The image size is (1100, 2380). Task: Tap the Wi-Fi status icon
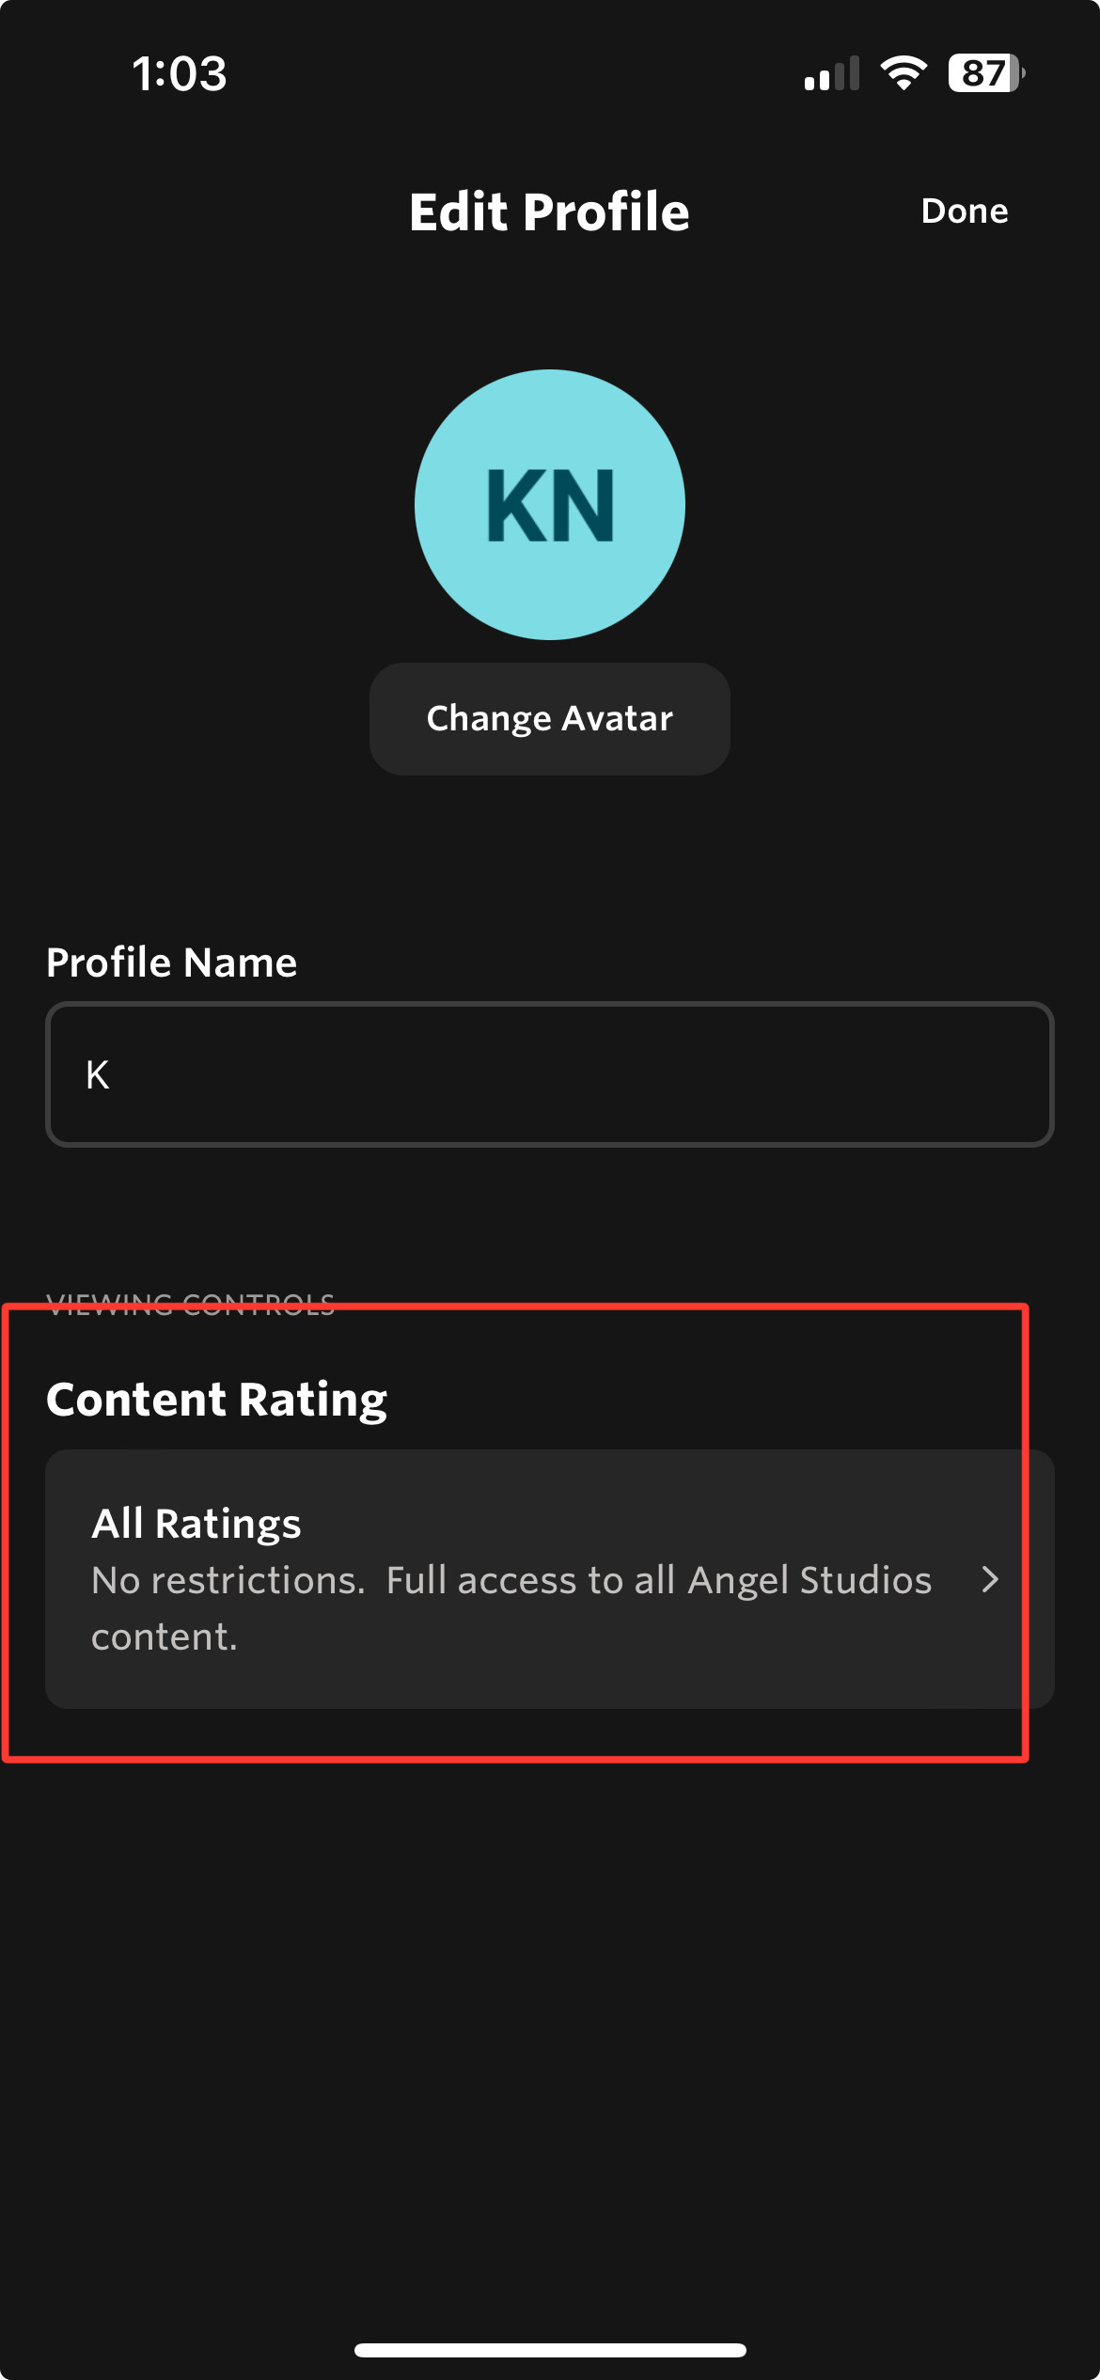904,73
